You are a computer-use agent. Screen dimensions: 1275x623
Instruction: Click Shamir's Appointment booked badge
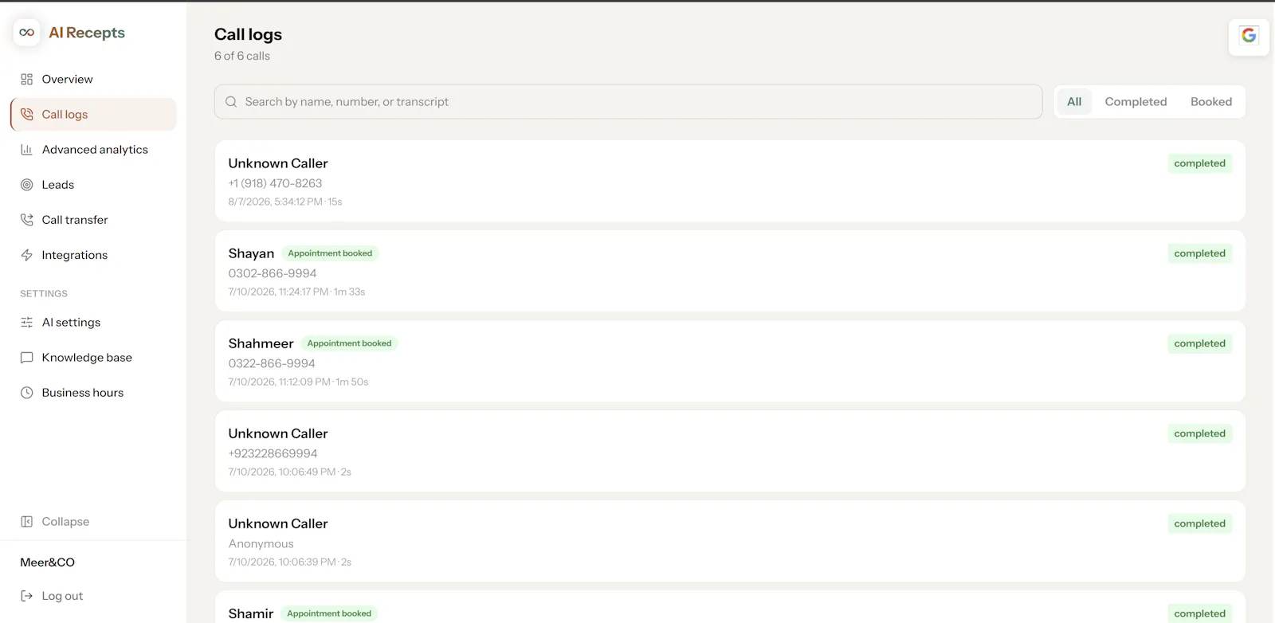[329, 613]
